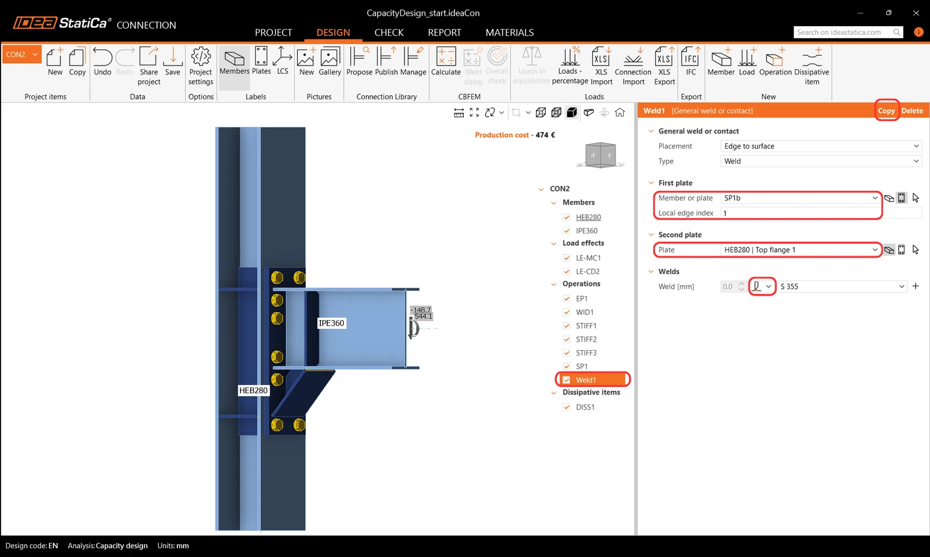Switch to the MATERIALS tab
This screenshot has width=930, height=557.
tap(510, 33)
